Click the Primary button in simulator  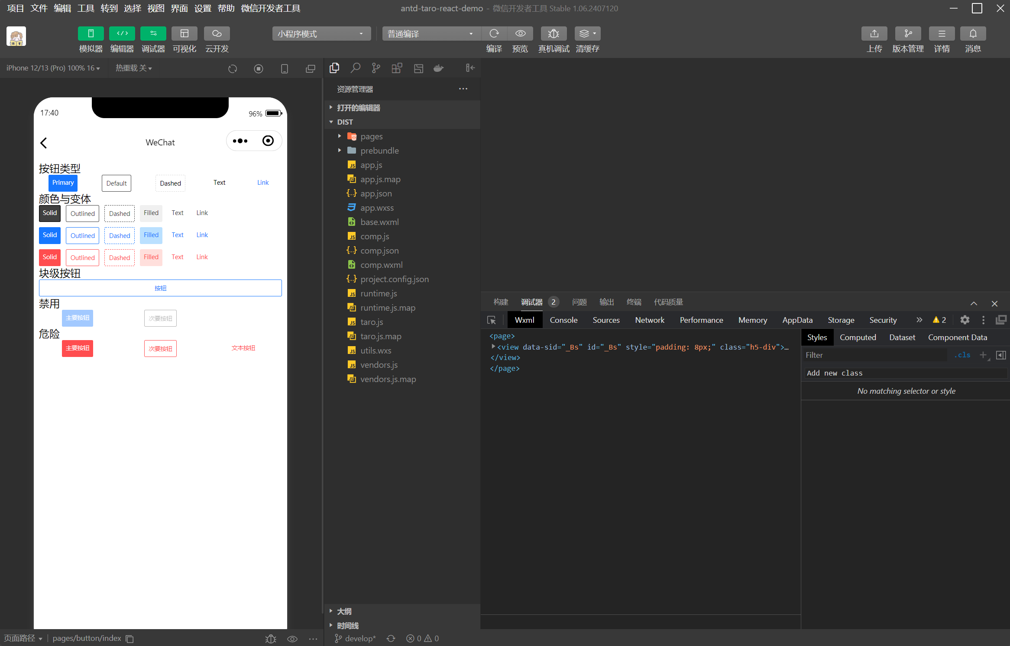tap(63, 183)
